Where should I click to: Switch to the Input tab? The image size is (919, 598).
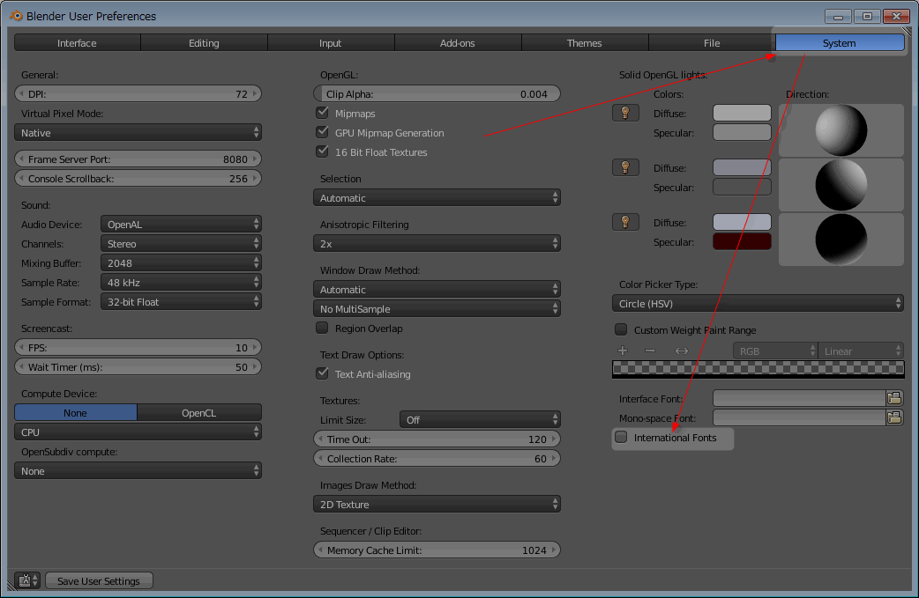pos(331,42)
